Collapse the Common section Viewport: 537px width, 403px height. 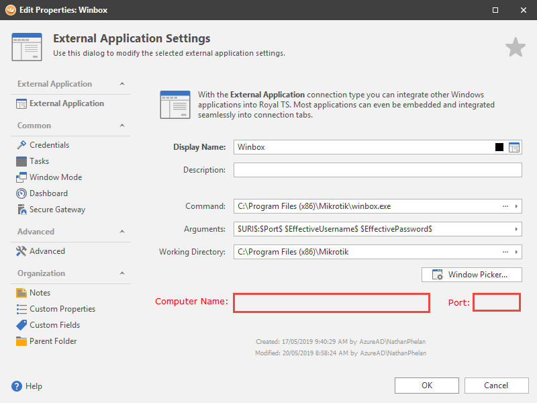coord(121,126)
